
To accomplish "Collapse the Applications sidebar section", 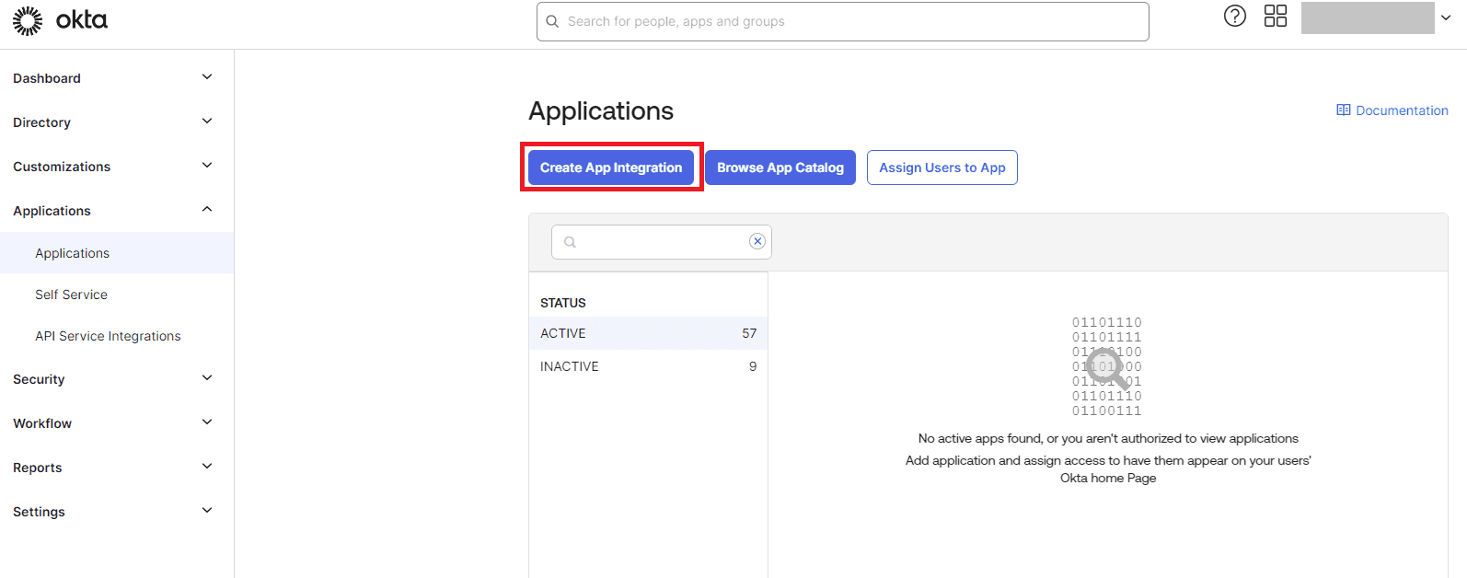I will [x=207, y=210].
